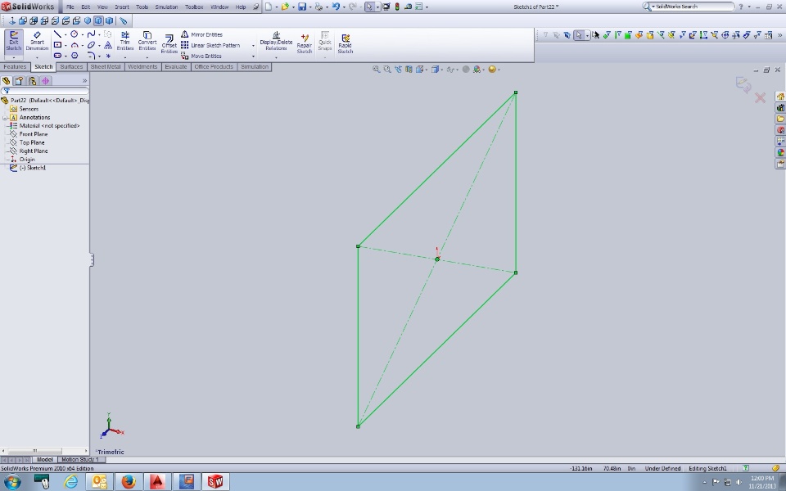The width and height of the screenshot is (786, 491).
Task: Open the Display/Delete Relations dropdown arrow
Action: point(276,57)
